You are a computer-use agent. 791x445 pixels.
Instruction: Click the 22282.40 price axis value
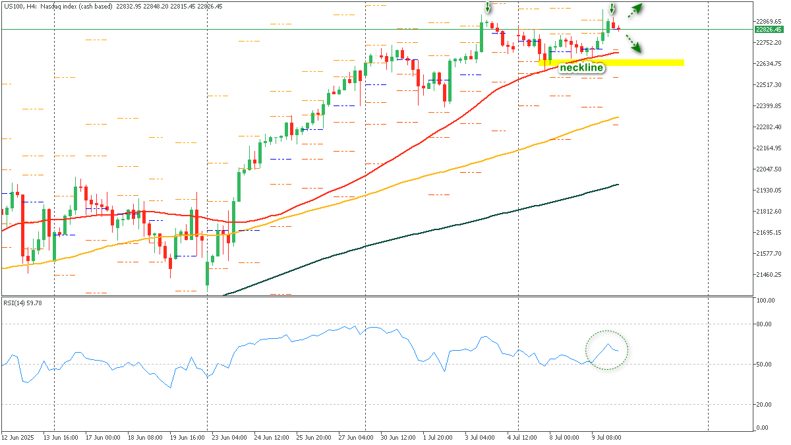point(770,127)
